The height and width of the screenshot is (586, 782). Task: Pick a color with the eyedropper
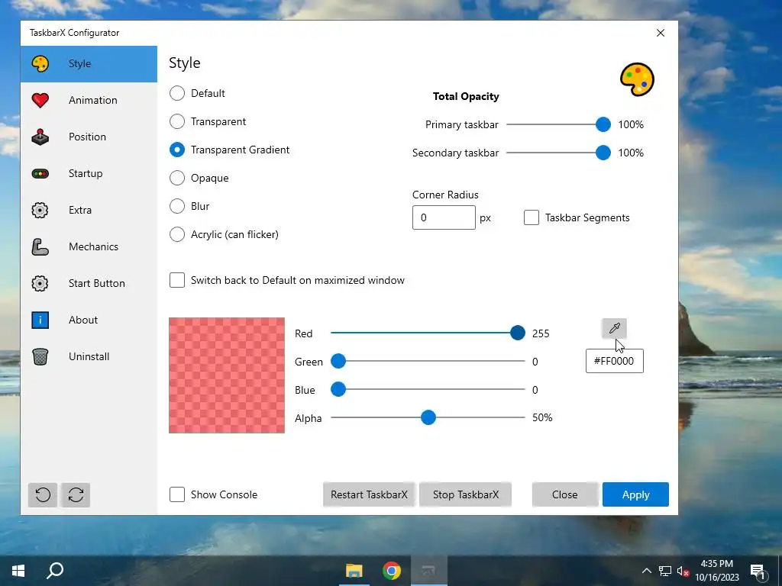(614, 328)
